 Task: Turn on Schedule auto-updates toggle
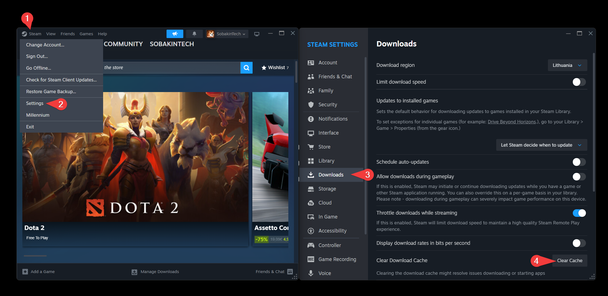(579, 162)
